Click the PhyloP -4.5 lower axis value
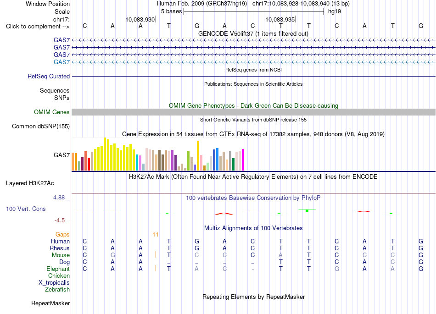436x314 pixels. (x=60, y=220)
